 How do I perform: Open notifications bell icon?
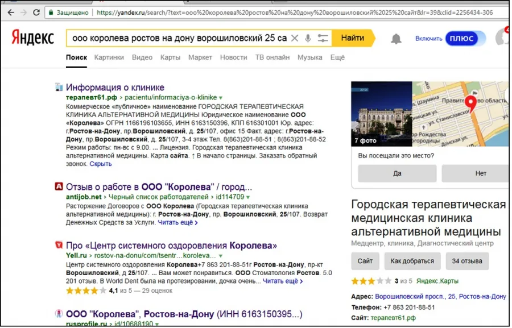click(x=396, y=39)
